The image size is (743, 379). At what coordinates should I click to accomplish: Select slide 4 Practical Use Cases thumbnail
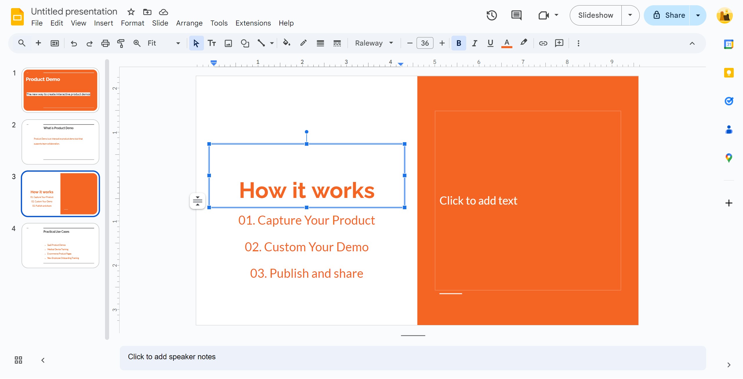click(x=60, y=246)
